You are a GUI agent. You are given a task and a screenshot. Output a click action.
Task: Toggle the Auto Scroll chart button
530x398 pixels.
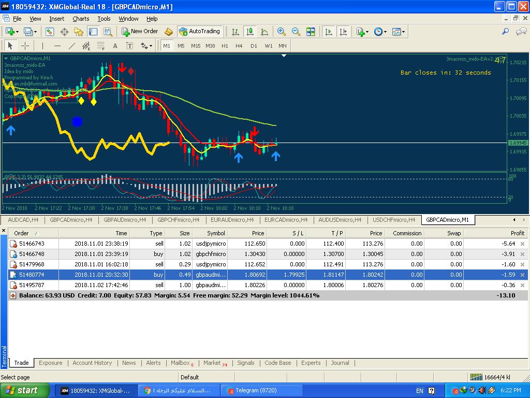(329, 32)
